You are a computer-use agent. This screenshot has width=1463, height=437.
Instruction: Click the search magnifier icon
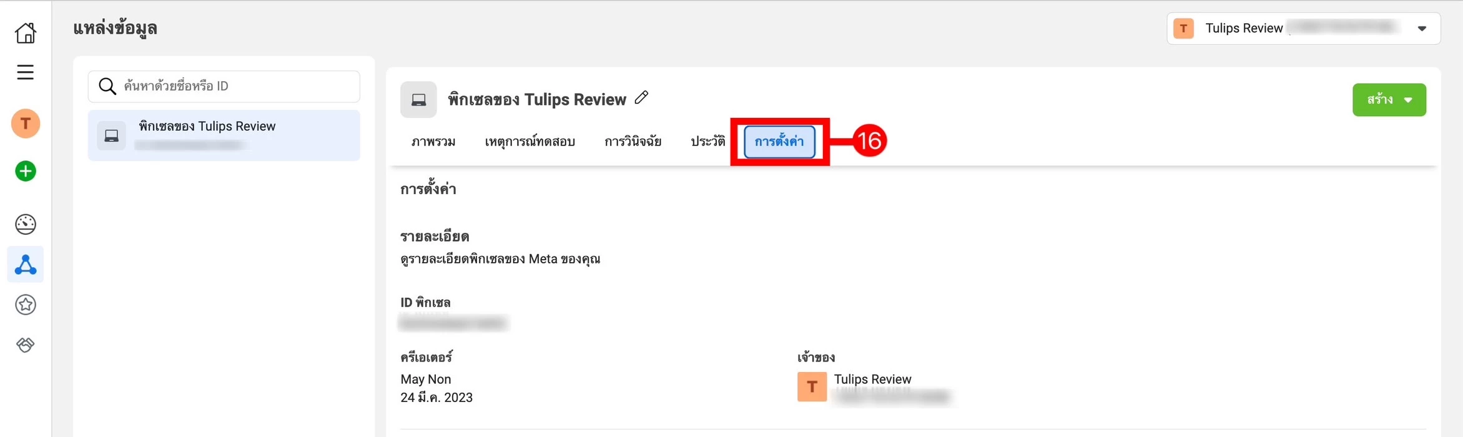pyautogui.click(x=107, y=86)
